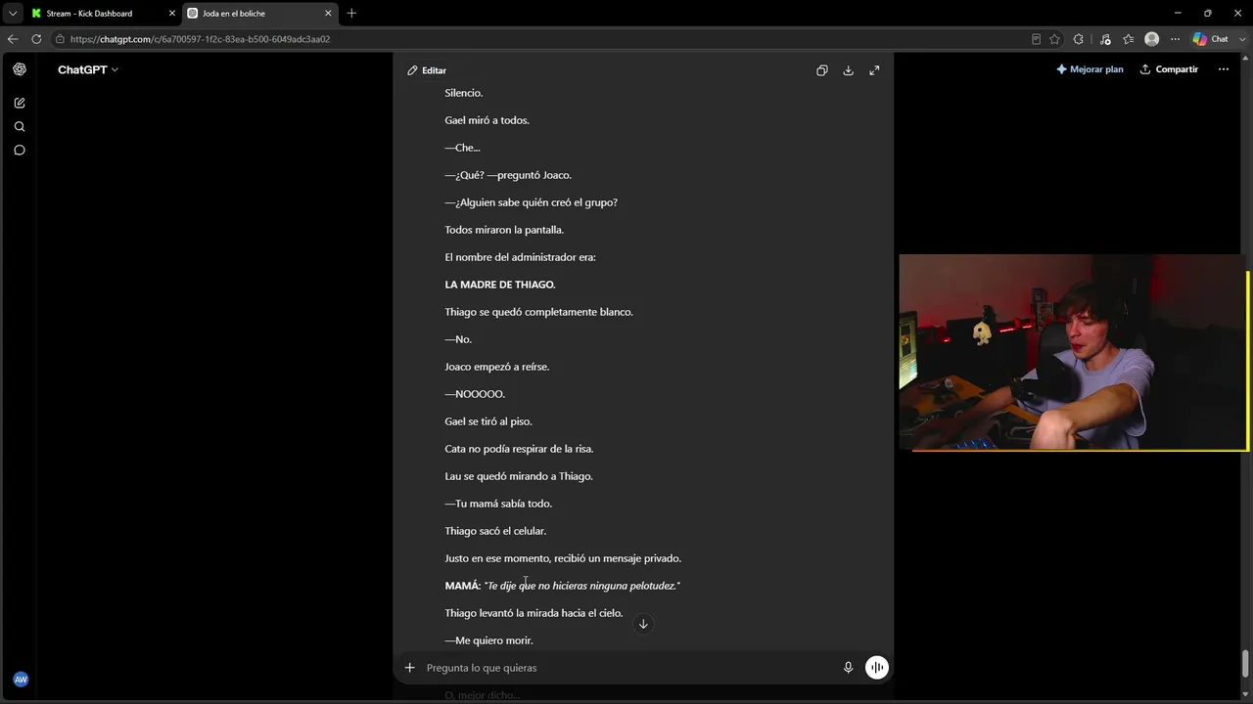Click the text Gael miró a todos.
1253x704 pixels.
(487, 120)
